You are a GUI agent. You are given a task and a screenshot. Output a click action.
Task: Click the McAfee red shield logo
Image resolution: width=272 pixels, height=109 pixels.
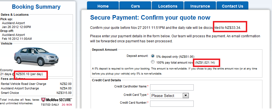click(43, 100)
